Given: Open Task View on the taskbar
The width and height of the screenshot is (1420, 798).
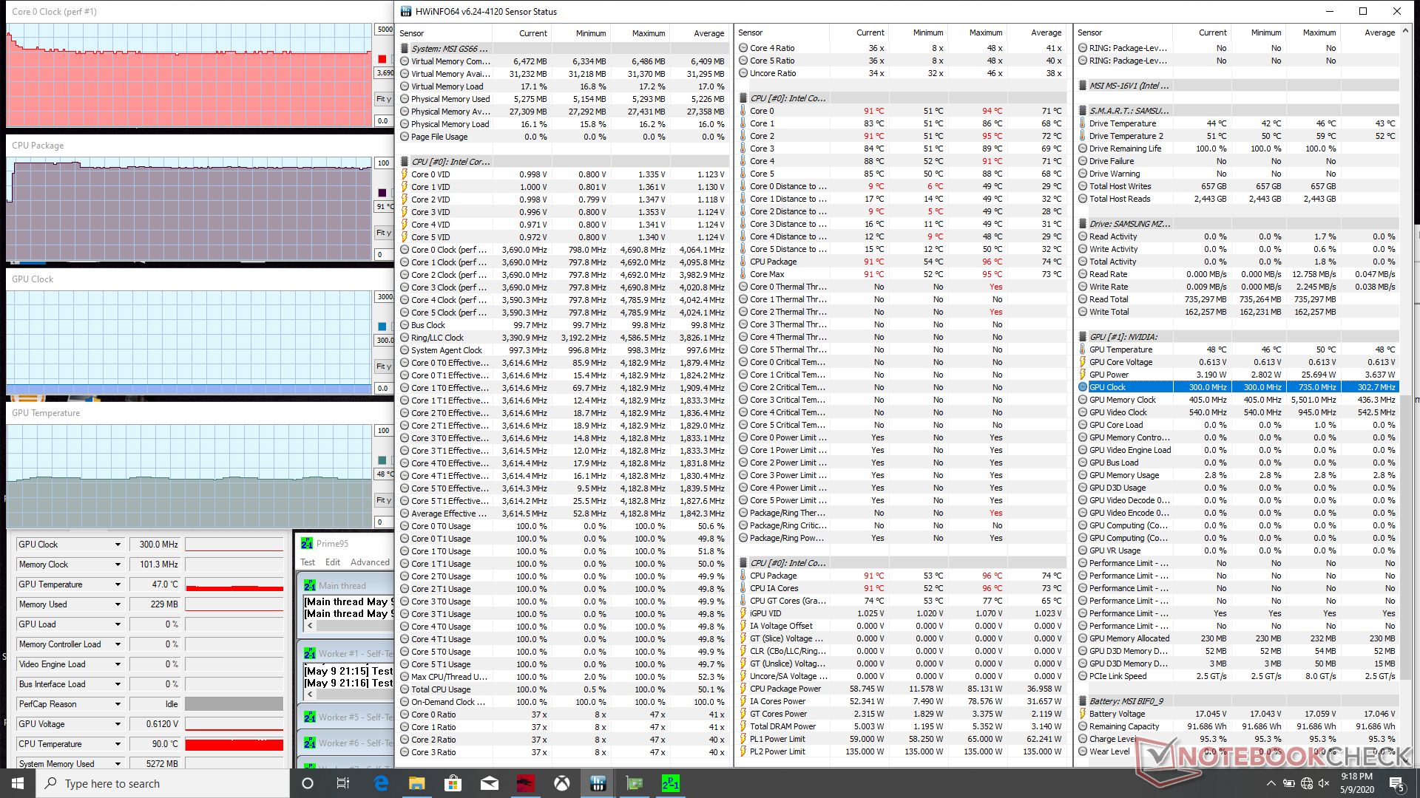Looking at the screenshot, I should coord(342,783).
